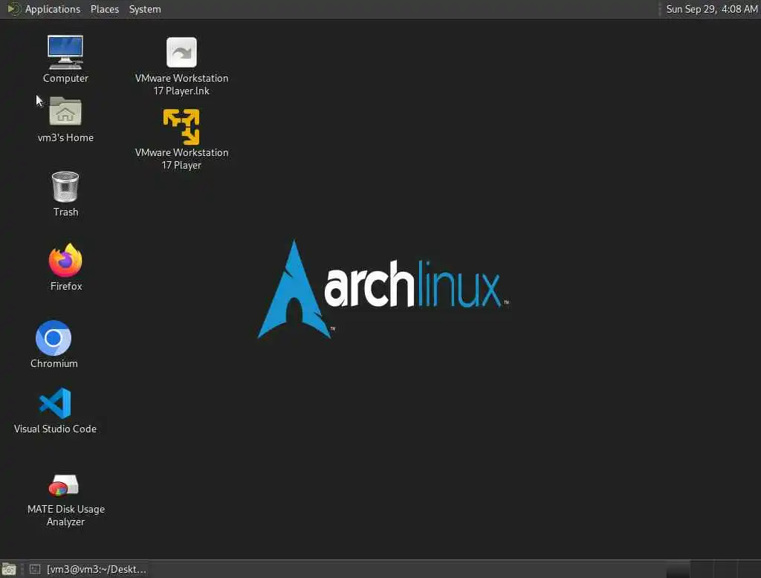
Task: Click the "vm3's Home" label text
Action: (65, 138)
